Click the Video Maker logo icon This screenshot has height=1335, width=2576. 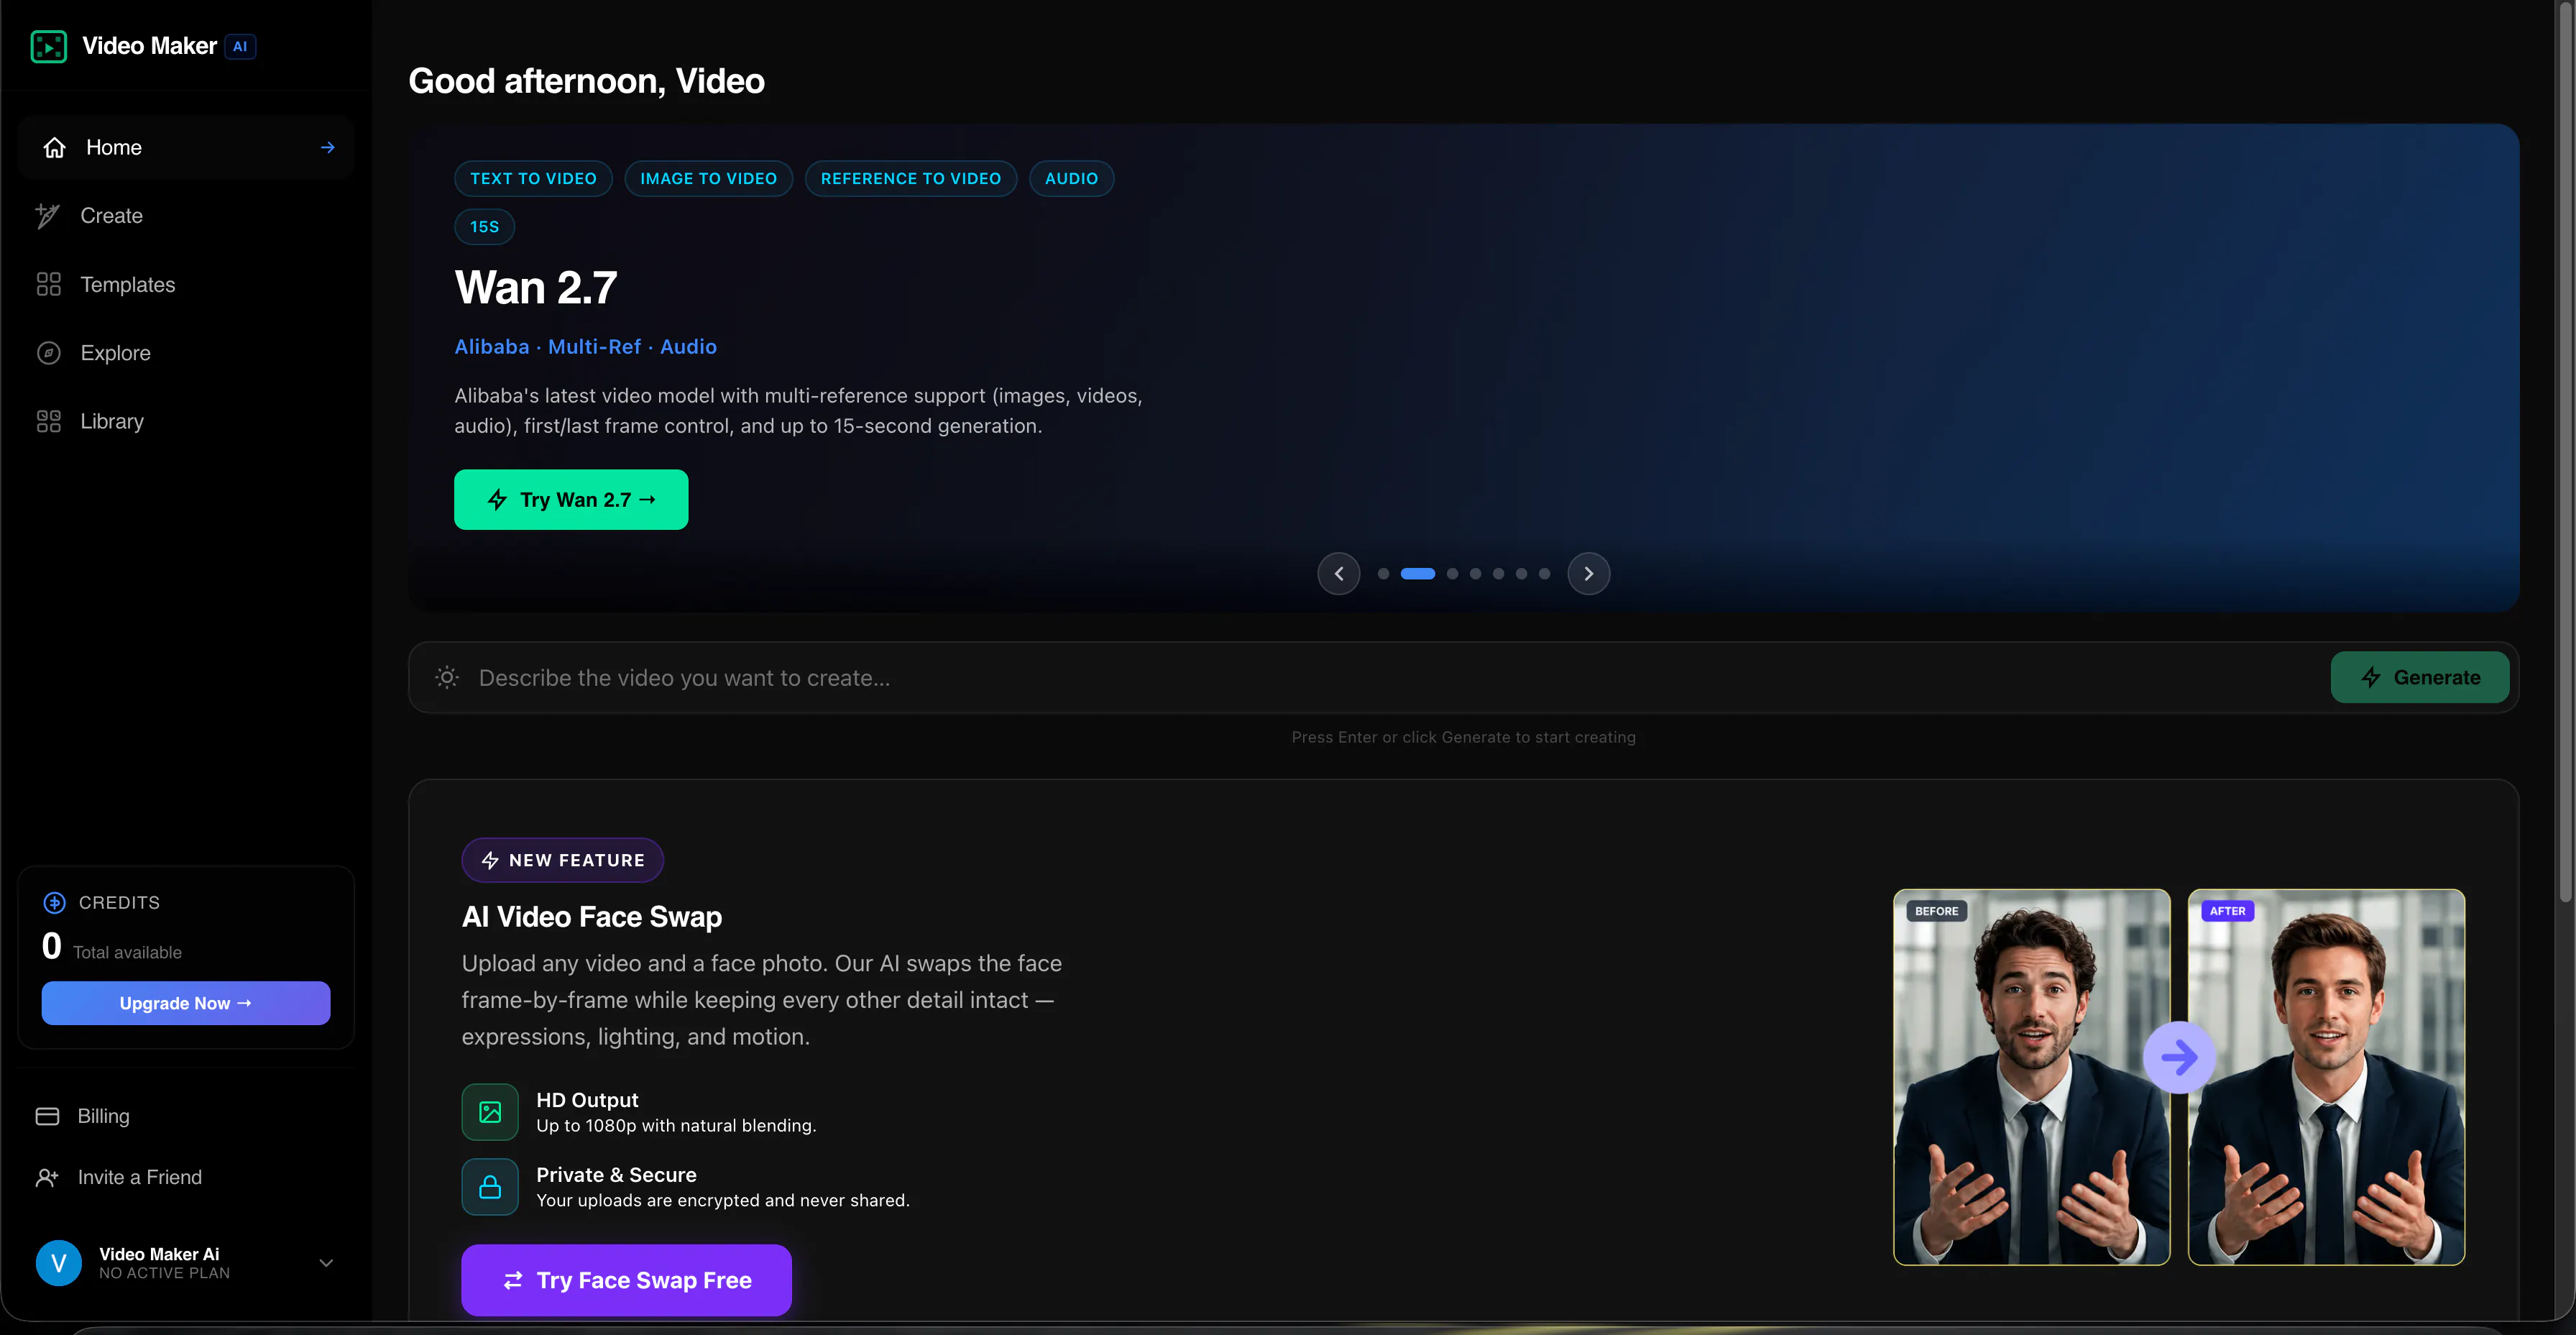(48, 46)
